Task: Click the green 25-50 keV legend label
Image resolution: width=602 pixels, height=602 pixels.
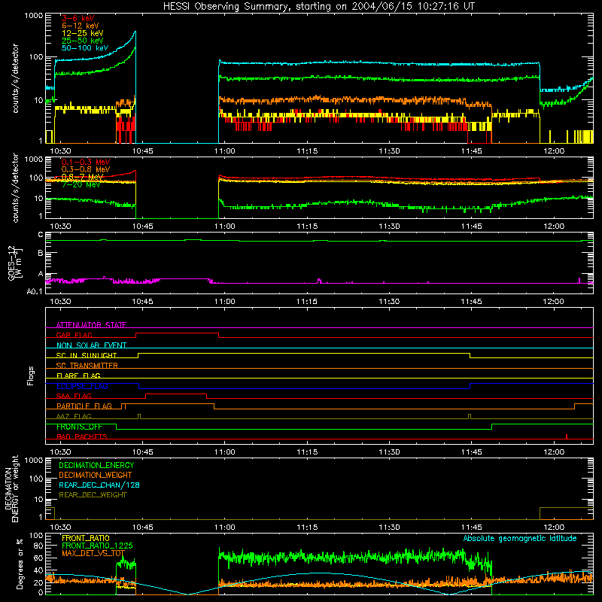Action: point(83,41)
